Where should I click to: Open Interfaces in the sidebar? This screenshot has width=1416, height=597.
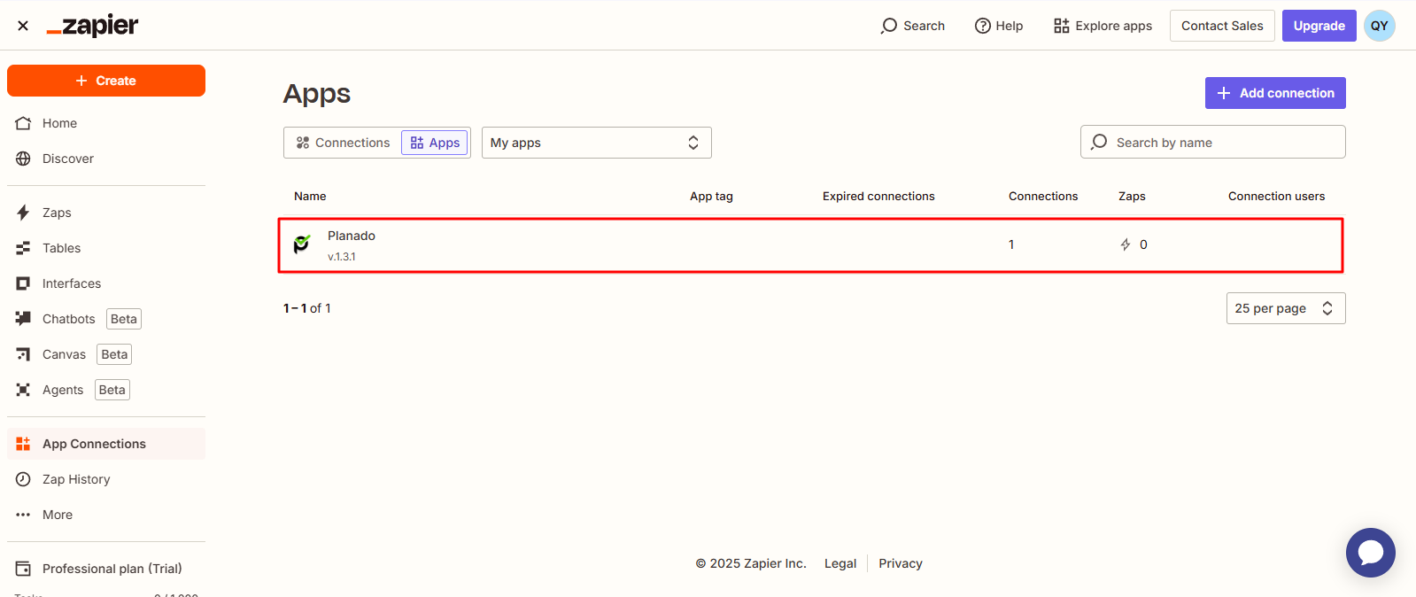(106, 283)
